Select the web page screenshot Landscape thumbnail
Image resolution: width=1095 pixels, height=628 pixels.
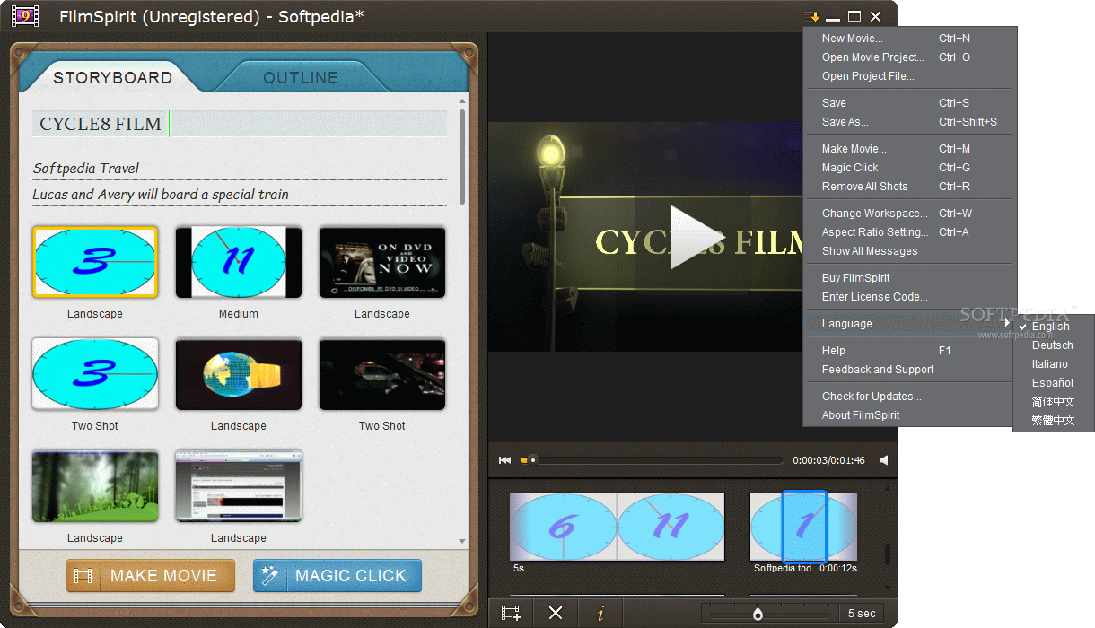pos(239,486)
